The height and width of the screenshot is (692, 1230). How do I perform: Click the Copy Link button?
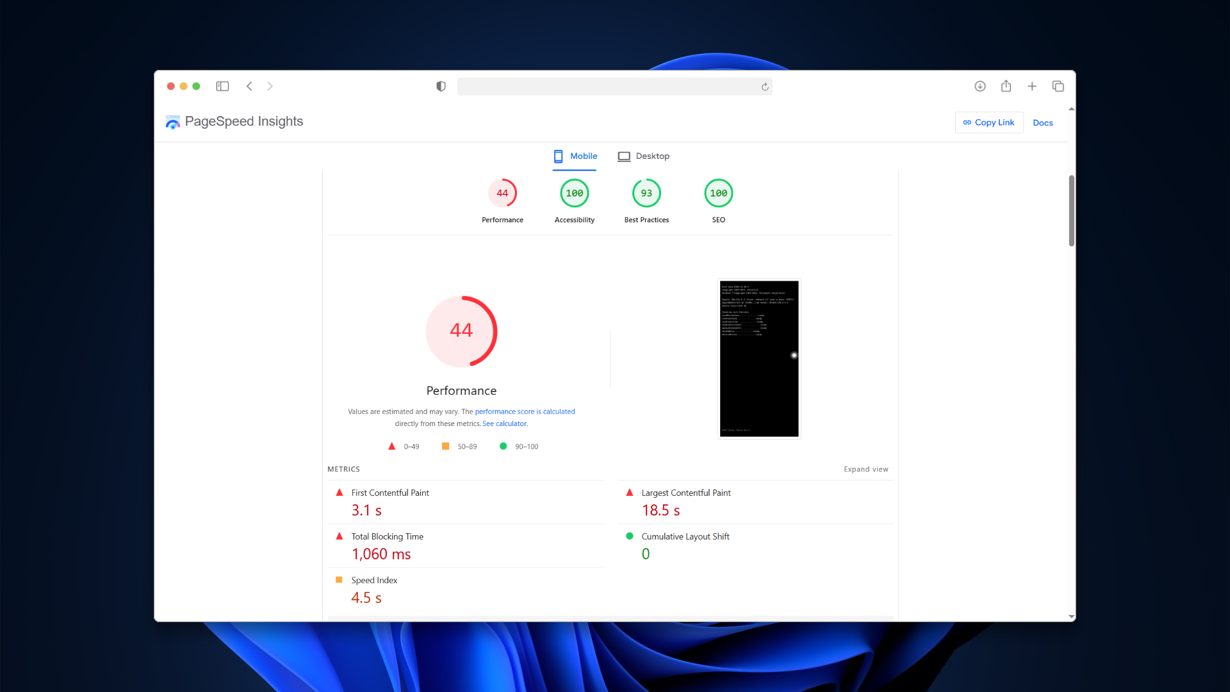[988, 122]
